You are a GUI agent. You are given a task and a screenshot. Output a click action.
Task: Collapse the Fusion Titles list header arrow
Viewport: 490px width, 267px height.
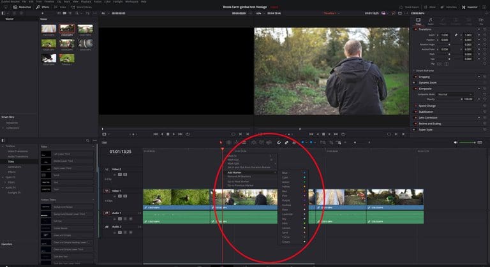(93, 199)
